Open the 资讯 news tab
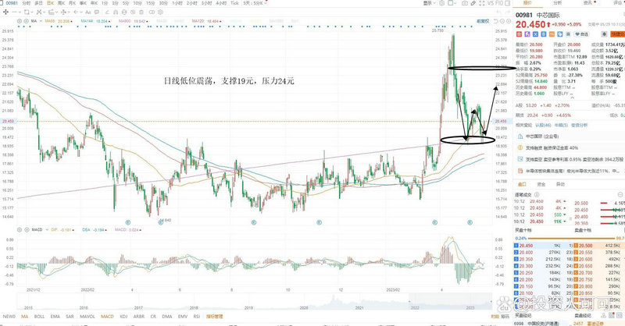625x326 pixels. coord(587,3)
